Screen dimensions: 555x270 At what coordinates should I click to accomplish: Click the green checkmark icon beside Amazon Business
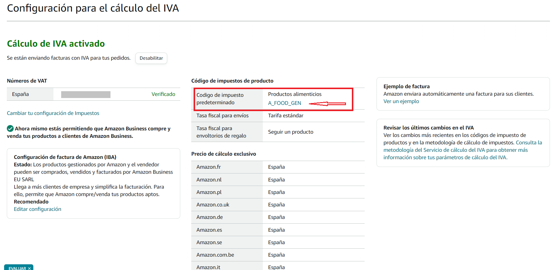pos(10,129)
